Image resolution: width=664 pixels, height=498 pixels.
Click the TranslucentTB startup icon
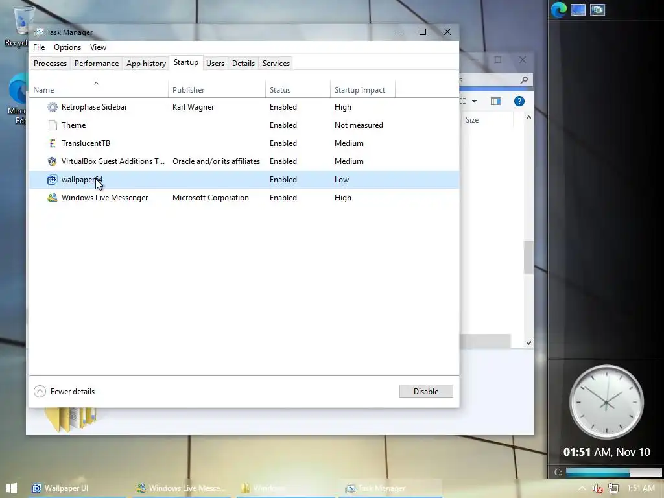[52, 143]
